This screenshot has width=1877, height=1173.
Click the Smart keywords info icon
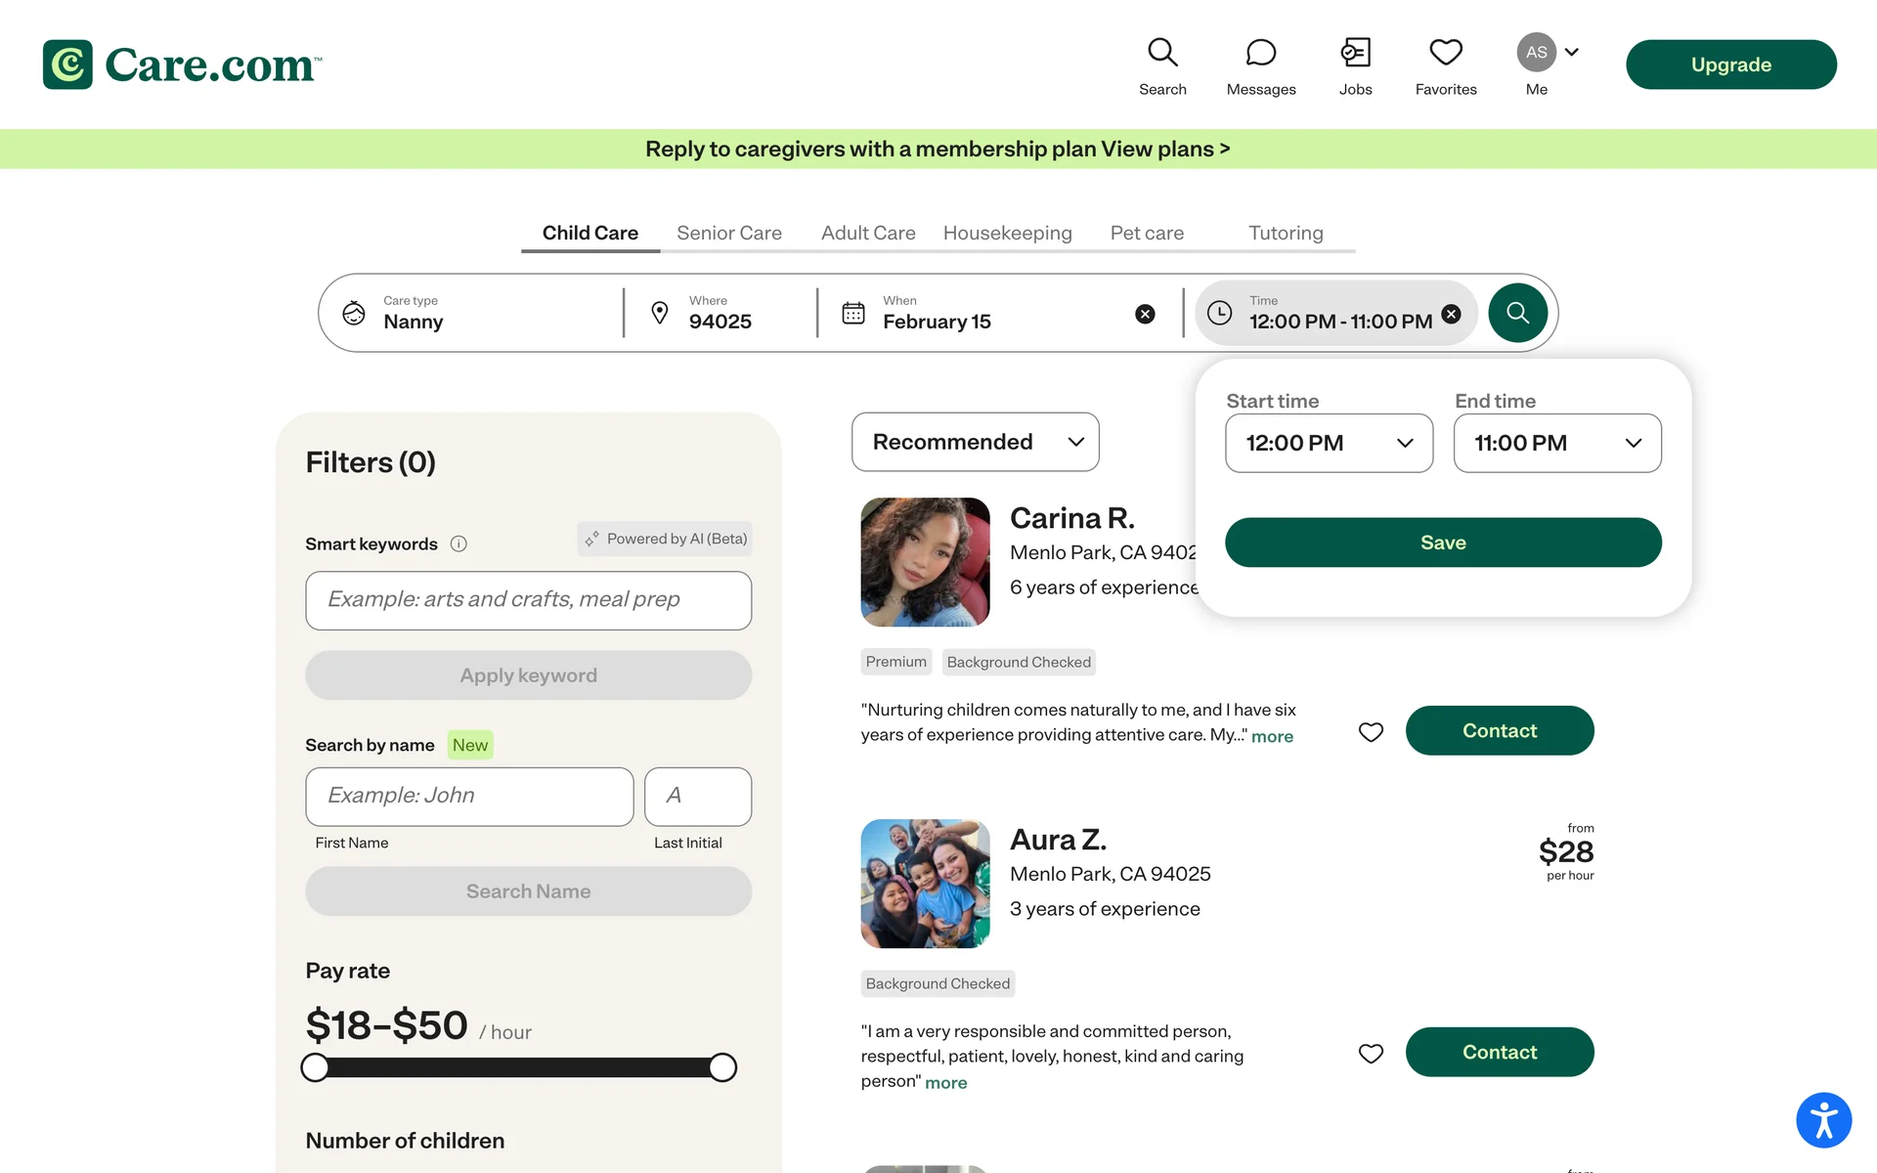pyautogui.click(x=458, y=544)
